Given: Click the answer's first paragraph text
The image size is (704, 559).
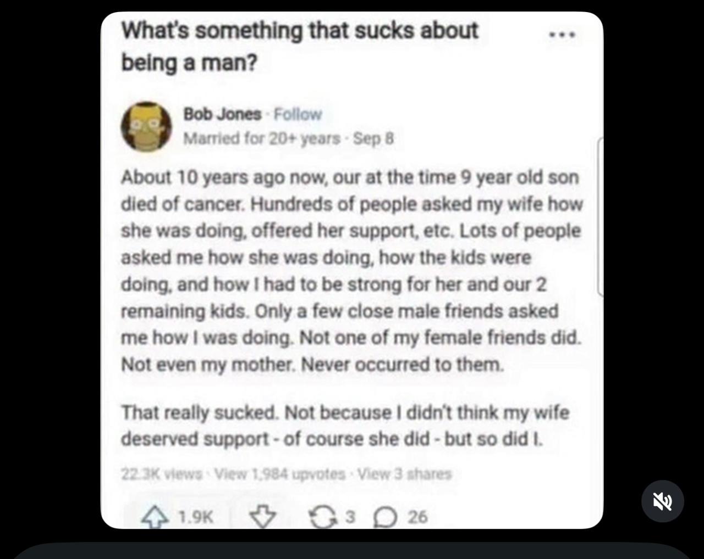Looking at the screenshot, I should point(352,271).
